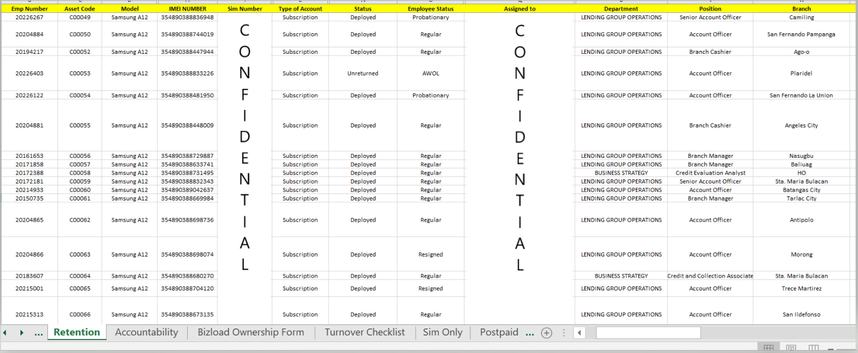Select asset code C00058

click(x=80, y=173)
